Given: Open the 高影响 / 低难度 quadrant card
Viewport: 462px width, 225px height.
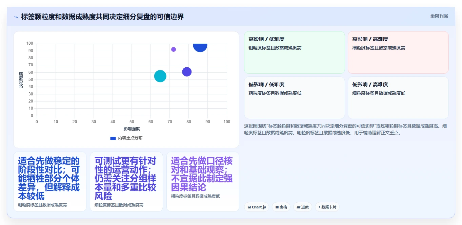Looking at the screenshot, I should click(295, 52).
